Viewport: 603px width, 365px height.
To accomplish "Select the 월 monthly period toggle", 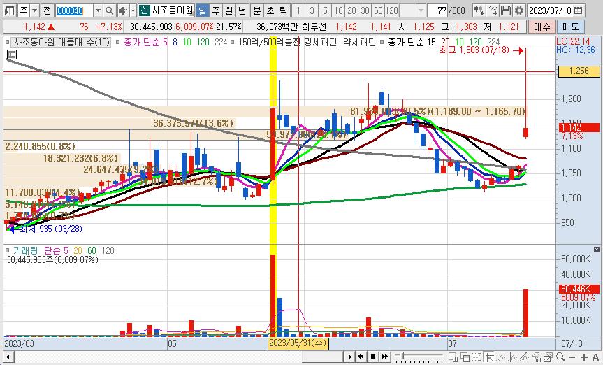I will tap(229, 10).
